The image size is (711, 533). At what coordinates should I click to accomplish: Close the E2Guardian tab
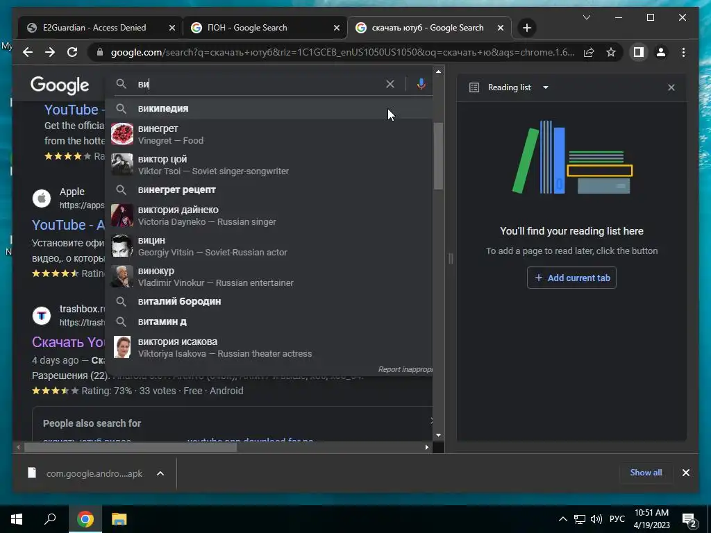pos(172,28)
